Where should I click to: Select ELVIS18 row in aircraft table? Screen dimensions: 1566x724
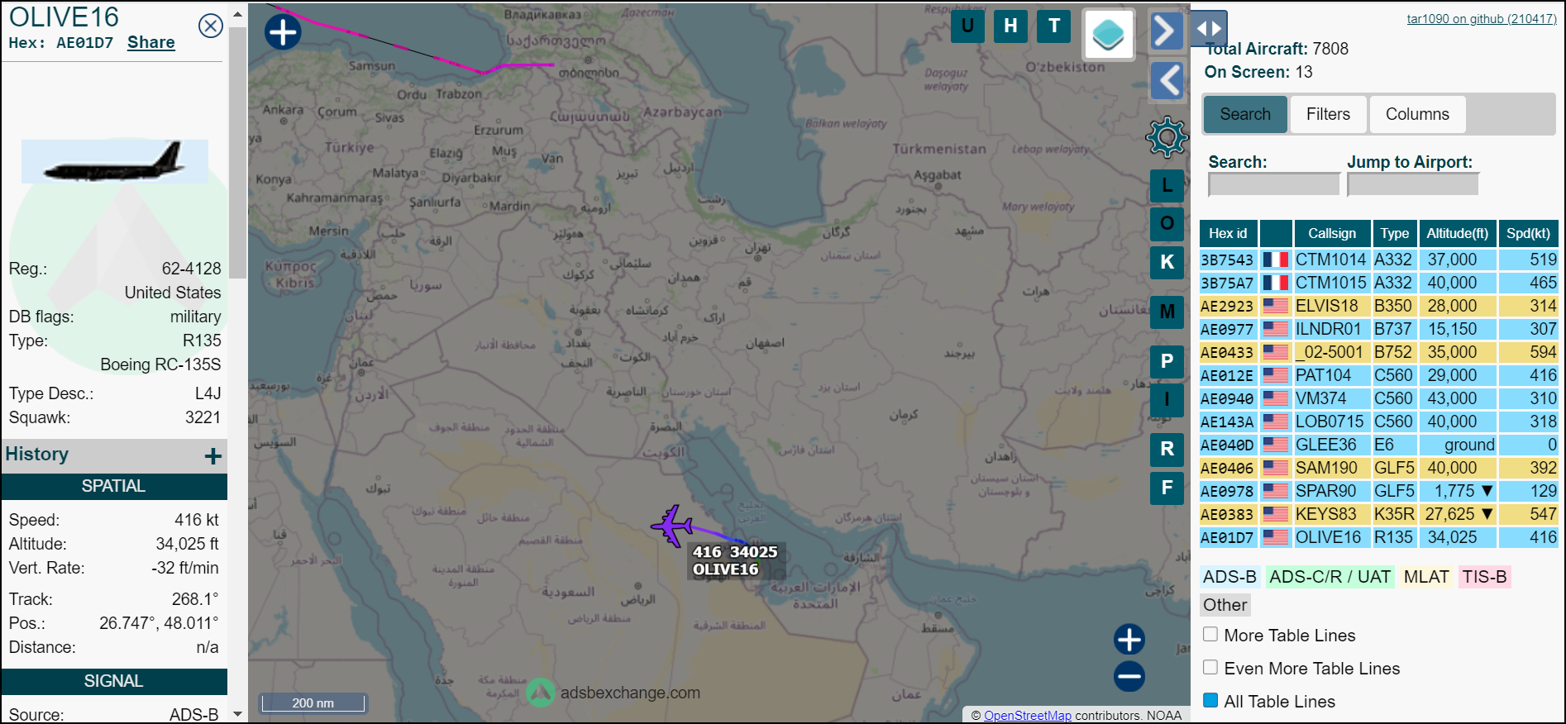[x=1378, y=306]
